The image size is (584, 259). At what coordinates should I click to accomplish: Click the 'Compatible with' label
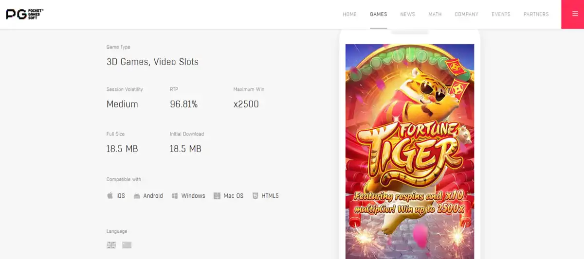coord(124,179)
